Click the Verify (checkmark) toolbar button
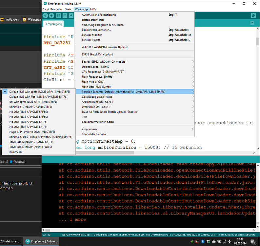The width and height of the screenshot is (260, 246). [46, 15]
